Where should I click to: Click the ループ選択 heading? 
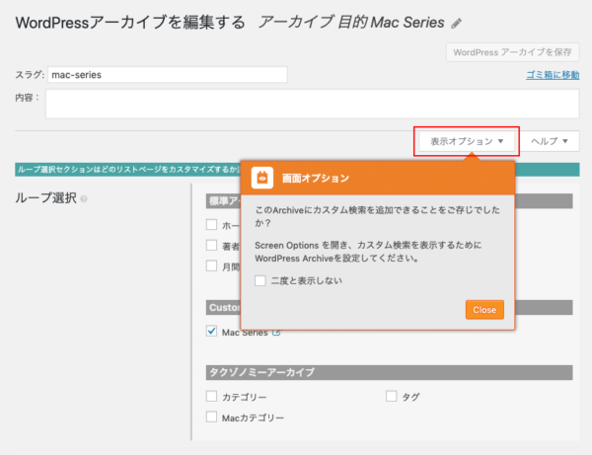point(45,197)
